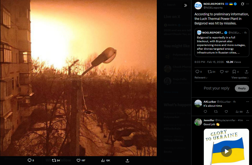
Task: Share the post using upload arrow icon
Action: coord(246,72)
